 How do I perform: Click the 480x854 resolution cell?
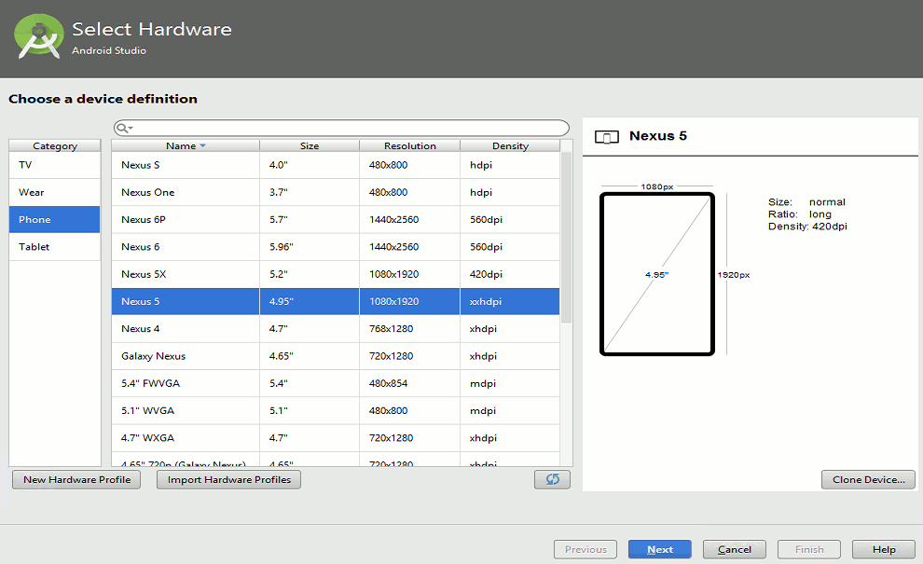409,383
